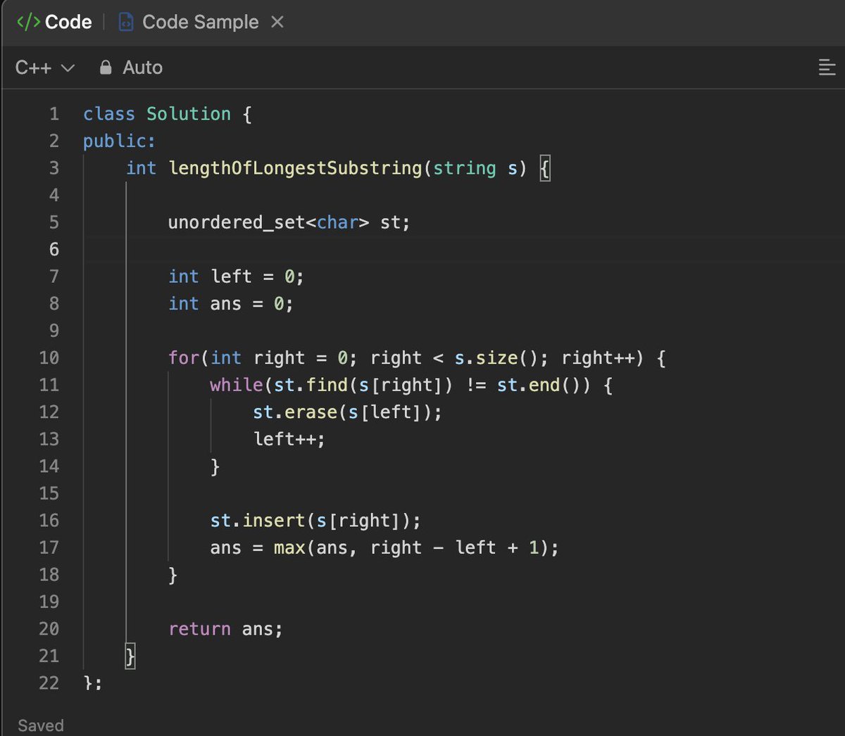The image size is (845, 736).
Task: Click 'int left = 0;' line
Action: [236, 277]
